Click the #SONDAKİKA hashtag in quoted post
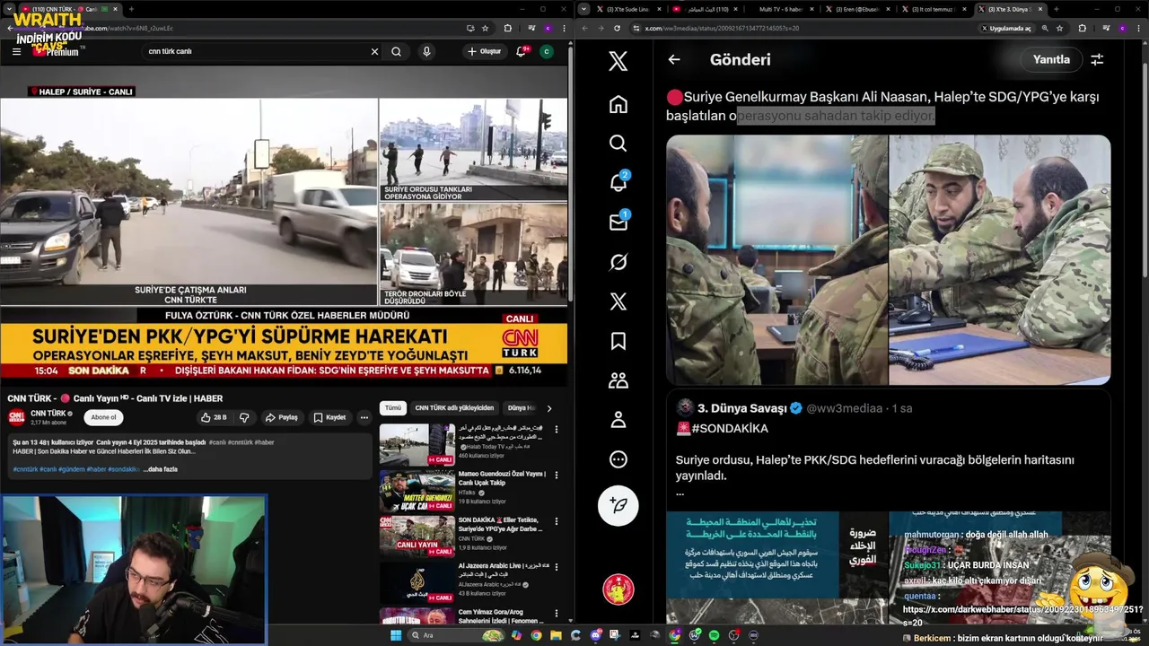The image size is (1149, 646). (x=730, y=429)
